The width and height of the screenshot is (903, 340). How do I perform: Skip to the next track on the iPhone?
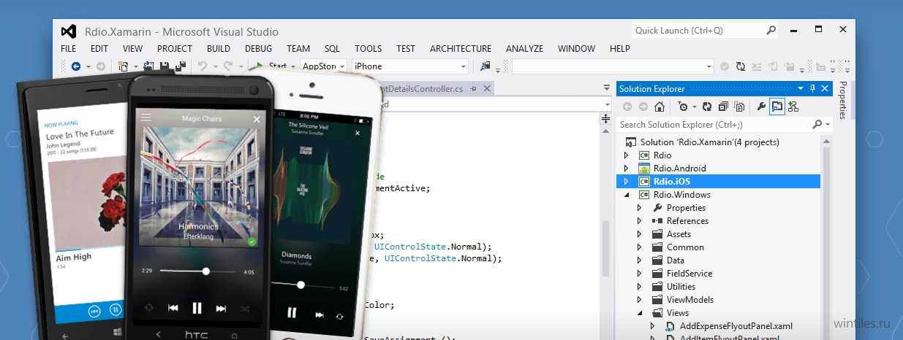319,315
